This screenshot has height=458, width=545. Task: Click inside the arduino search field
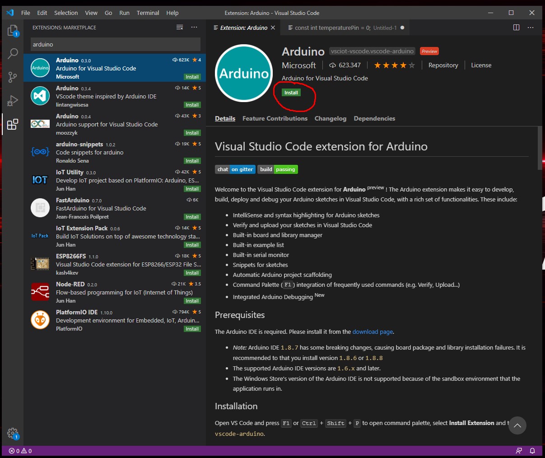pos(115,44)
